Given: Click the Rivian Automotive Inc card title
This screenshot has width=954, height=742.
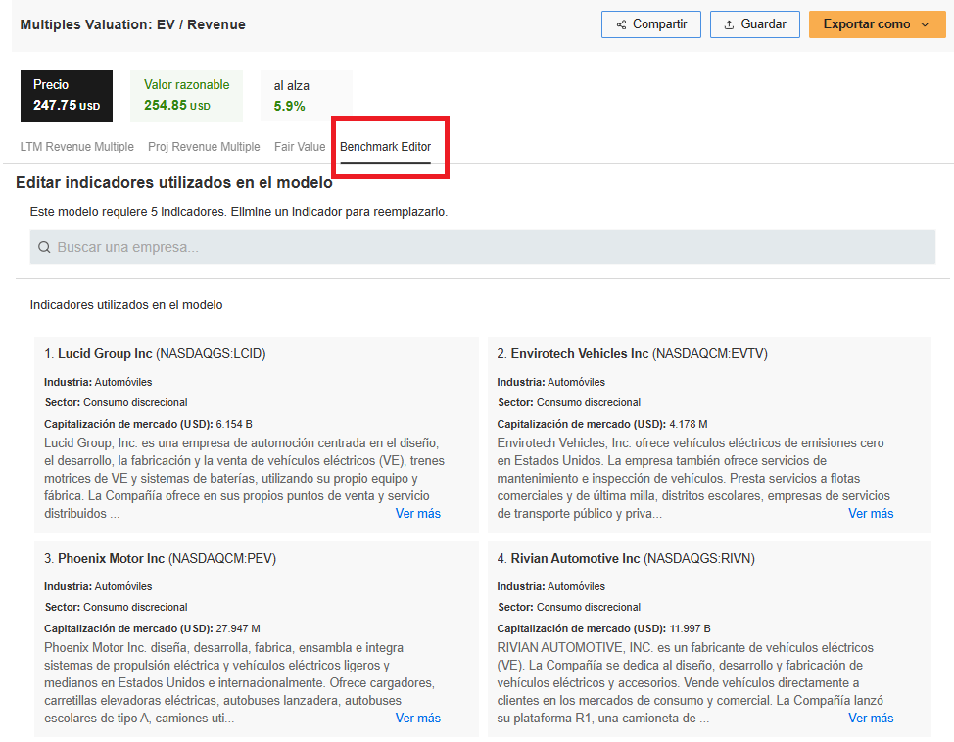Looking at the screenshot, I should tap(626, 558).
